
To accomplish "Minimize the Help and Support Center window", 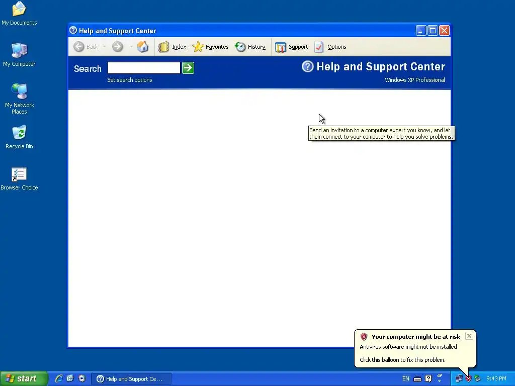I will [421, 31].
